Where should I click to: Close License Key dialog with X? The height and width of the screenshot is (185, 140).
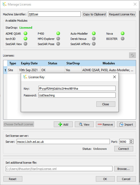[115, 77]
